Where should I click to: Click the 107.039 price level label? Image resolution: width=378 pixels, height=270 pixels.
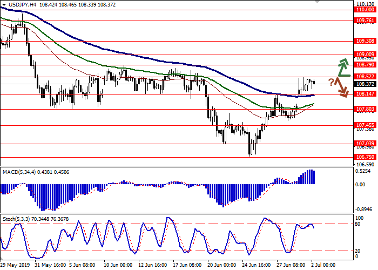click(364, 144)
